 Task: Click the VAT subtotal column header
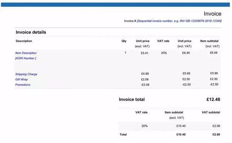tap(211, 112)
